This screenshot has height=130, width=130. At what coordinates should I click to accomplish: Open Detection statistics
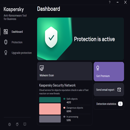109,104
